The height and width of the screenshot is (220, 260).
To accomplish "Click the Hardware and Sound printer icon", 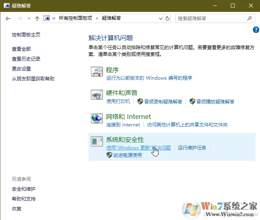I will tap(97, 95).
